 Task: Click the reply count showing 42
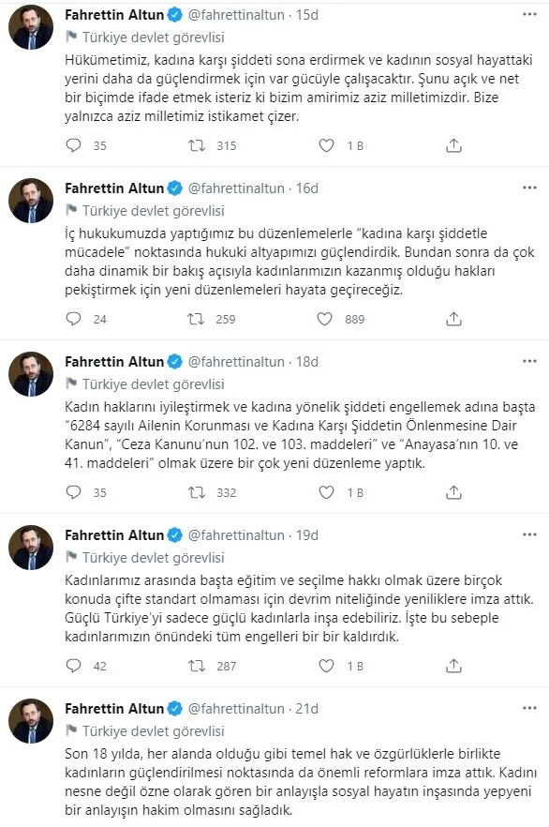click(x=82, y=667)
